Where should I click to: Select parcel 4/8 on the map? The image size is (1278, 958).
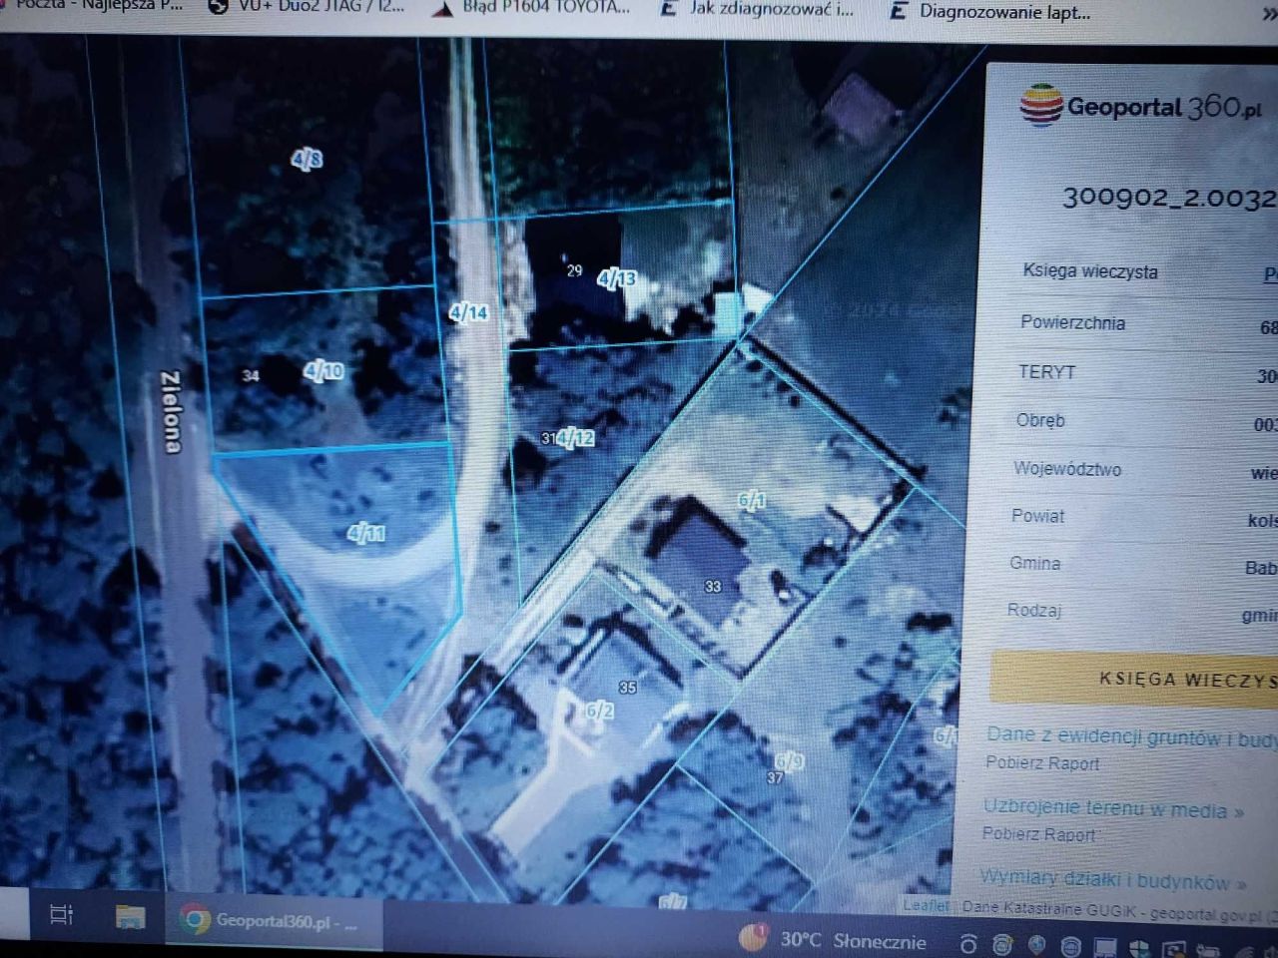pos(307,159)
